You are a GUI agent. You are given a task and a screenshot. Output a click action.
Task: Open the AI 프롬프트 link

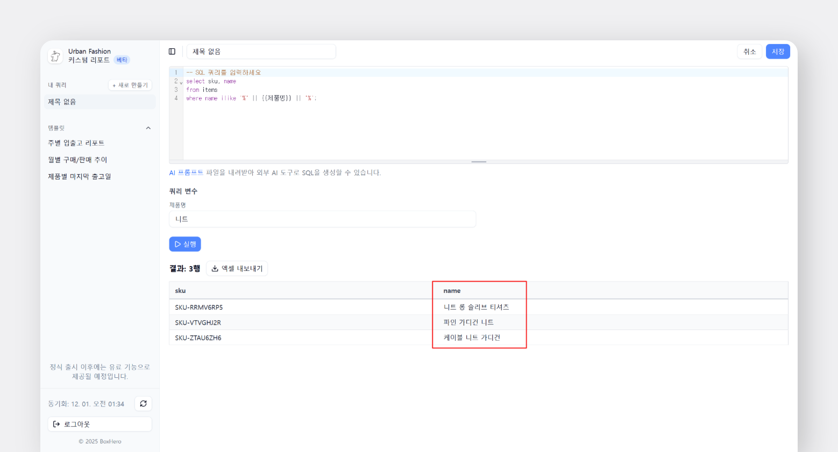[x=186, y=173]
